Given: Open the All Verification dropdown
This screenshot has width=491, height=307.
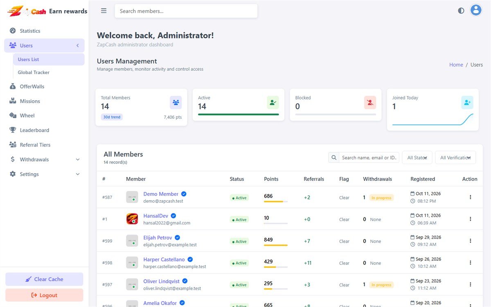Looking at the screenshot, I should [x=455, y=158].
